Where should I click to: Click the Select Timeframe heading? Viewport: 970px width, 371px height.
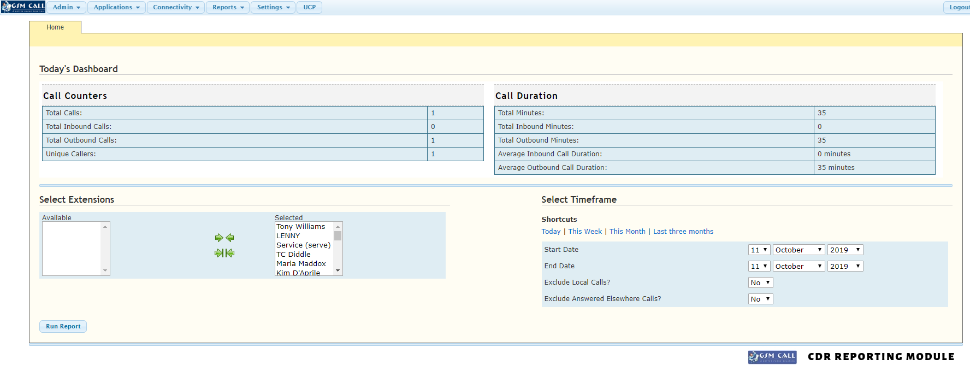click(x=579, y=200)
